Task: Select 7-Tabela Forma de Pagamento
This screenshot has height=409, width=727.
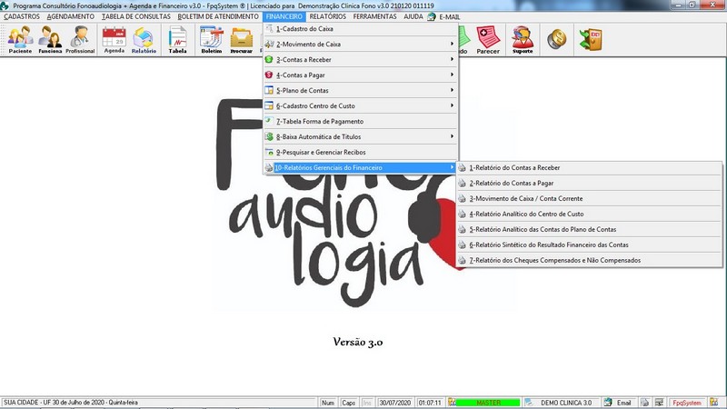Action: click(361, 121)
